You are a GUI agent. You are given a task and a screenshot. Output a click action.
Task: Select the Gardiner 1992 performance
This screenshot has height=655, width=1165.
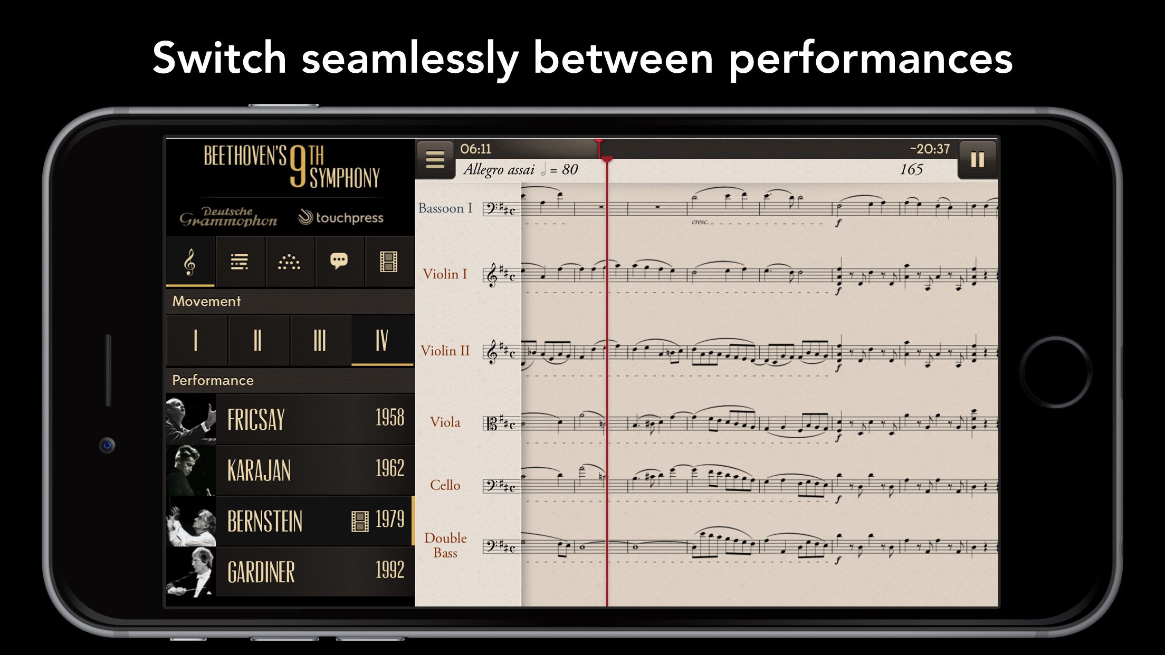pos(289,570)
